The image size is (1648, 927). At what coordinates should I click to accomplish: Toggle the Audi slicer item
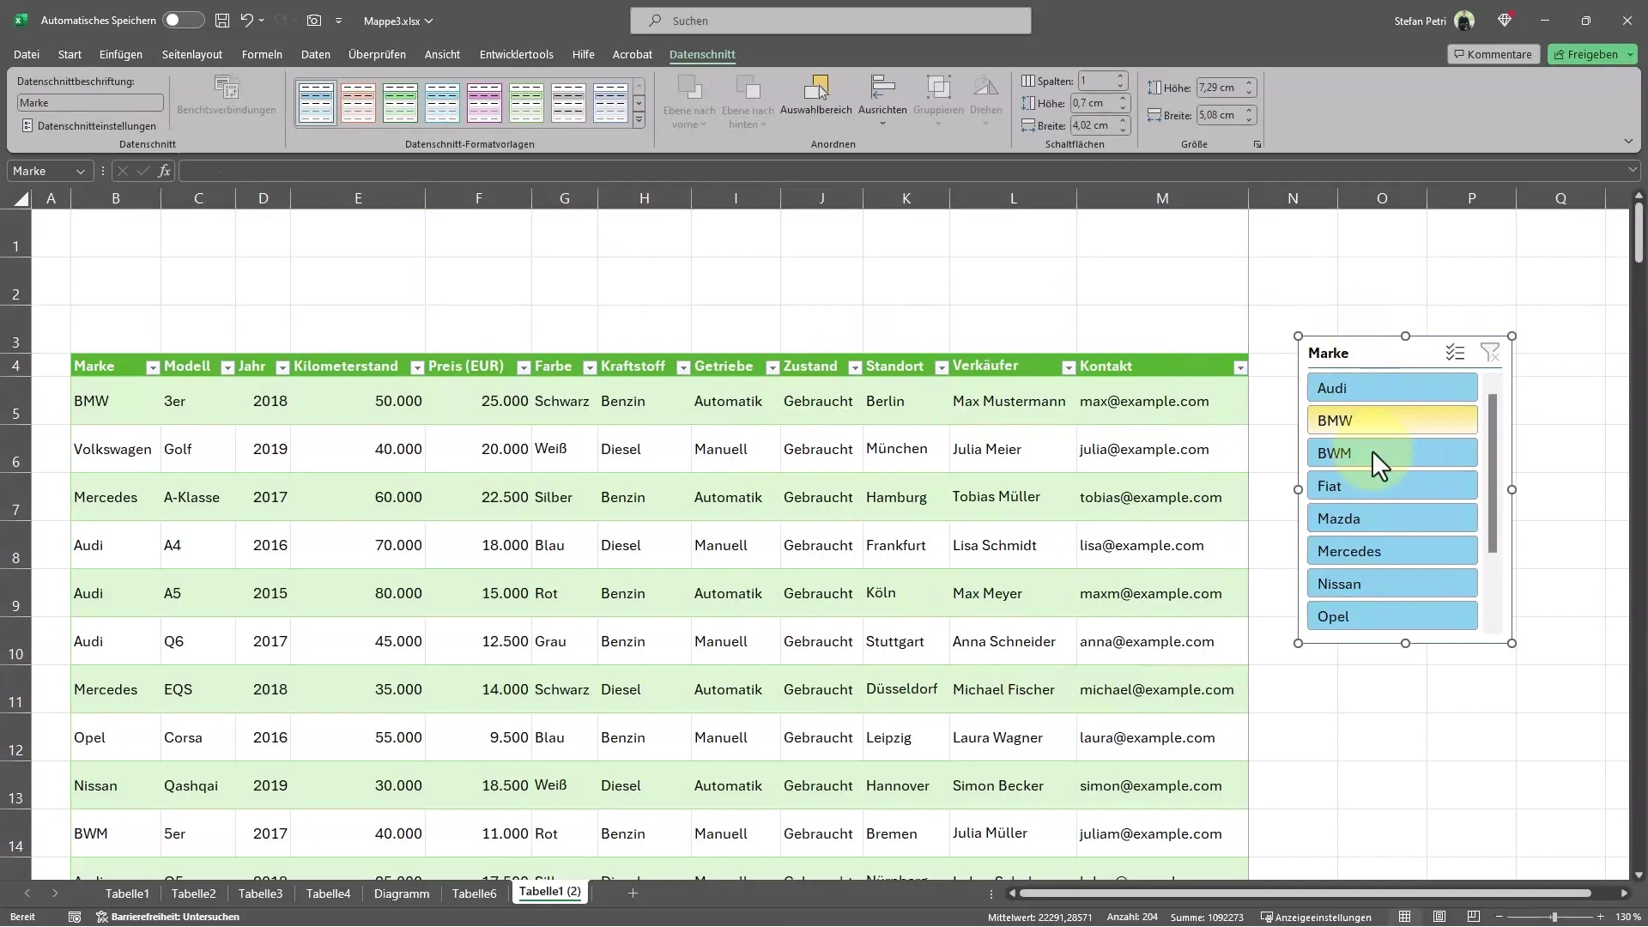pos(1392,388)
